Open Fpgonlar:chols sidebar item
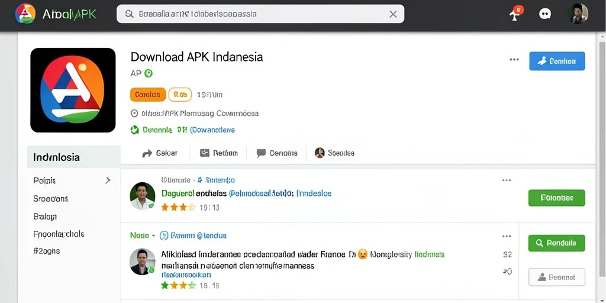This screenshot has width=606, height=303. point(59,234)
